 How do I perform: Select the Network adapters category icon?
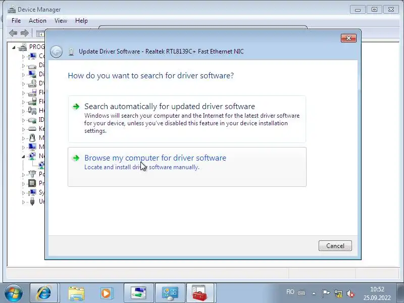pos(32,156)
